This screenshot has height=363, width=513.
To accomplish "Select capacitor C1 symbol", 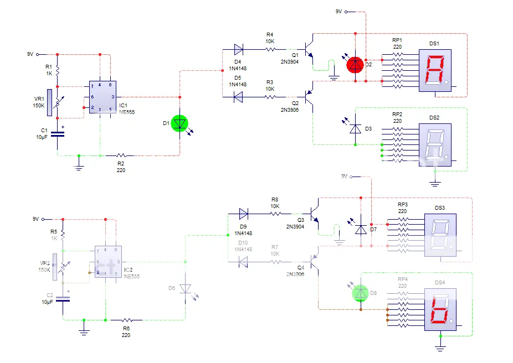I will (x=58, y=134).
